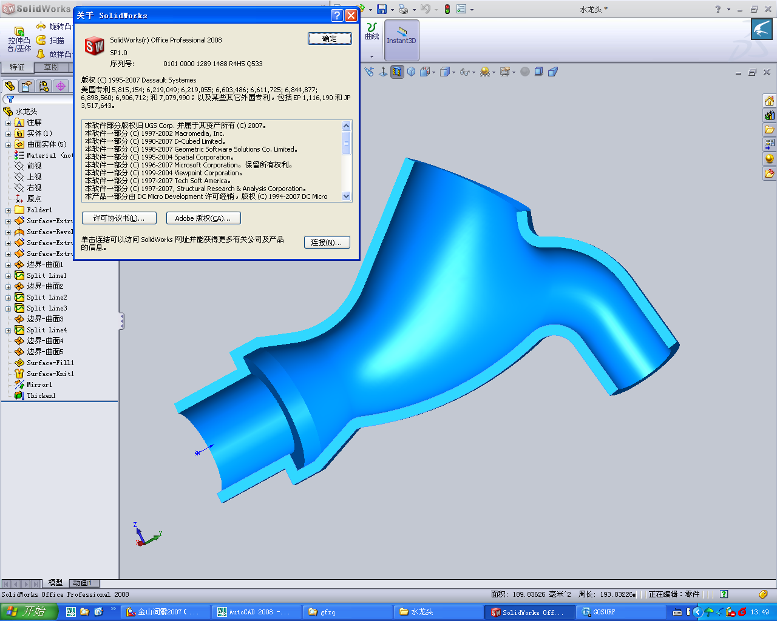The width and height of the screenshot is (777, 621).
Task: Open the RealView/Appearances sphere icon in task pane
Action: (x=769, y=159)
